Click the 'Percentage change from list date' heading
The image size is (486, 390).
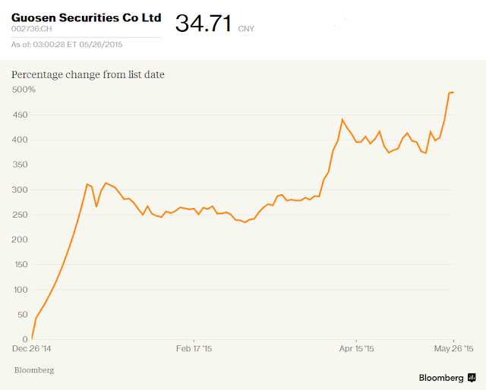click(88, 74)
